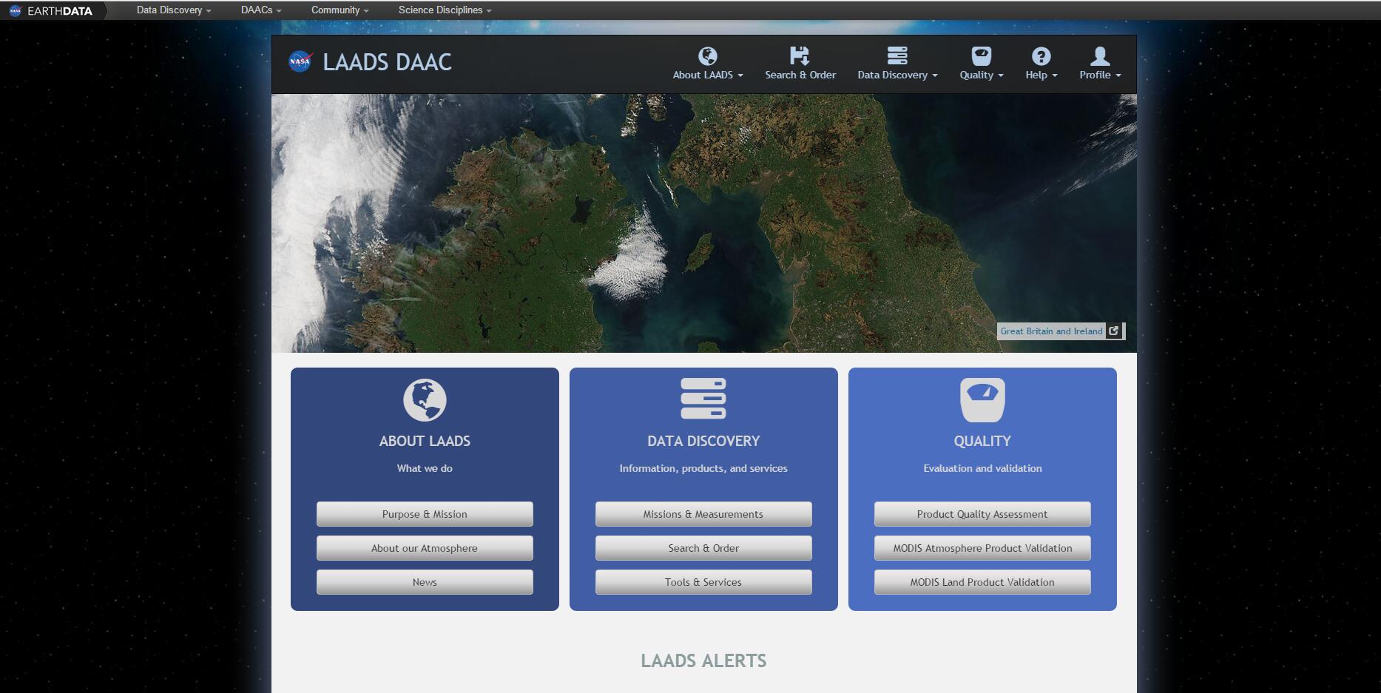
Task: Open the Profile dropdown menu
Action: 1100,75
